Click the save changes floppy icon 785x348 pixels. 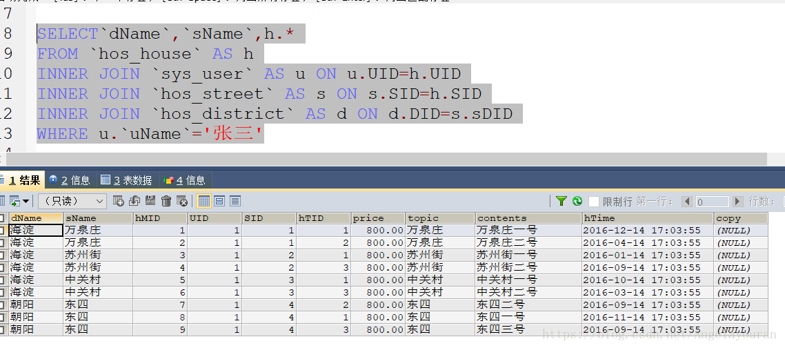coord(150,201)
